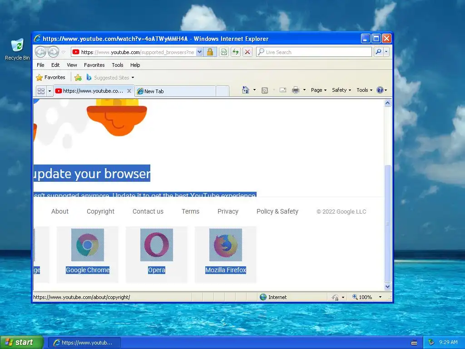Click Add to Favorites Bar icon

pyautogui.click(x=78, y=77)
